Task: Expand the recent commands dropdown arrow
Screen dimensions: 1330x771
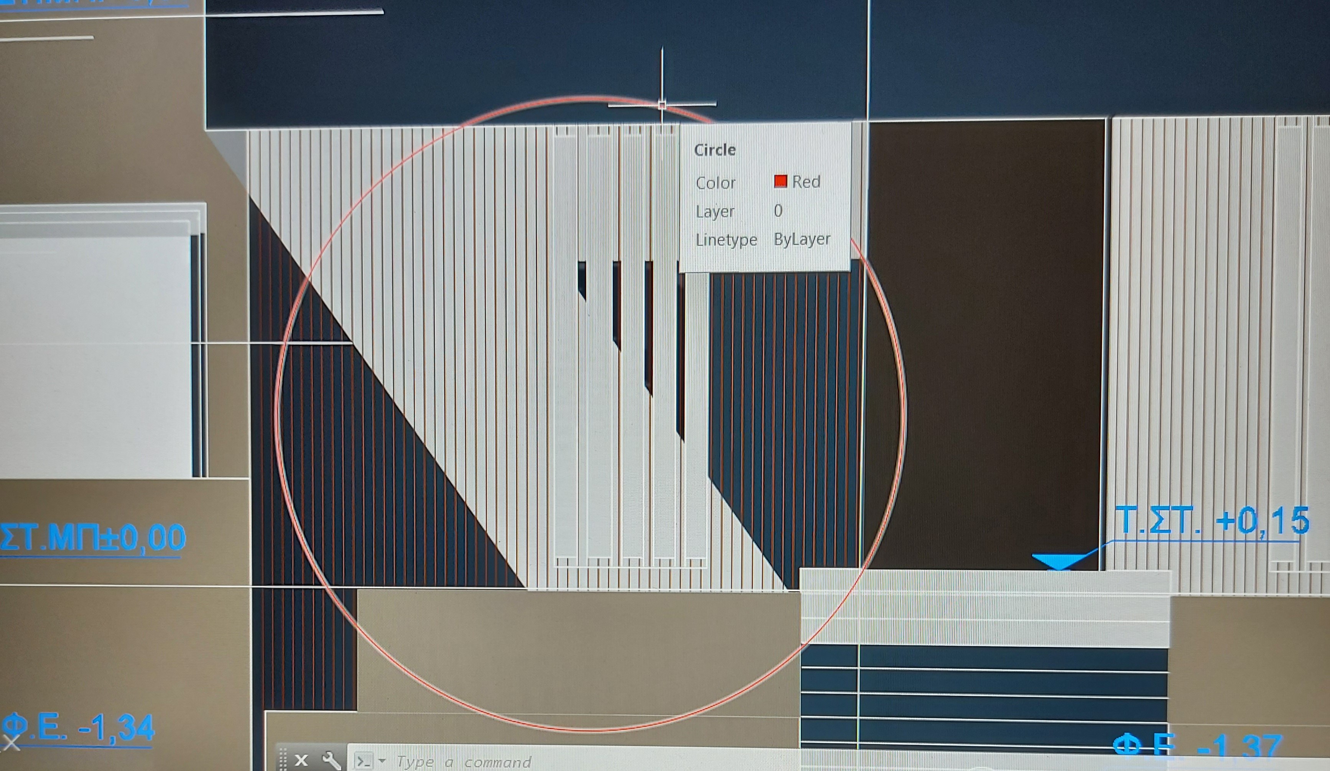Action: coord(382,761)
